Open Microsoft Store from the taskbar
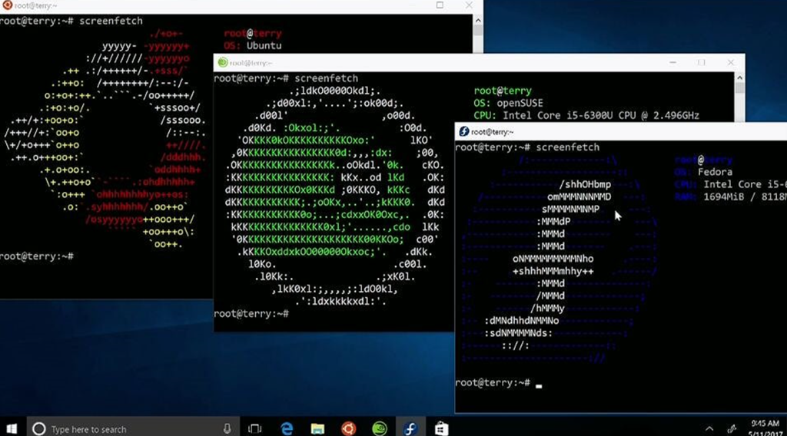This screenshot has height=436, width=787. pyautogui.click(x=441, y=428)
